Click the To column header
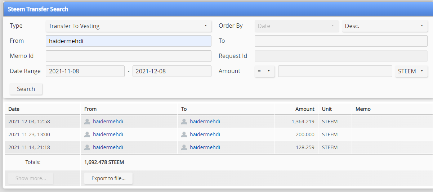 pyautogui.click(x=184, y=109)
